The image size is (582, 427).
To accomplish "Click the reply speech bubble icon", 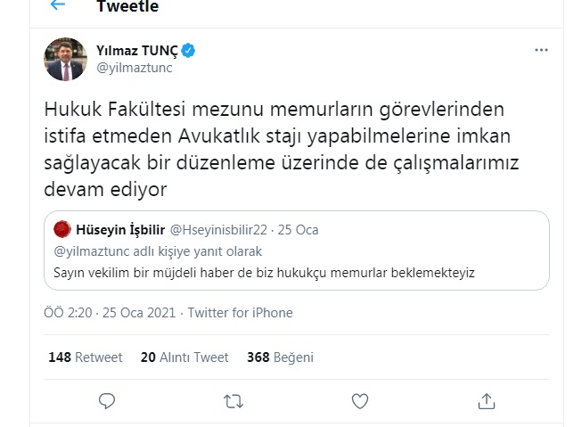I will [x=106, y=400].
